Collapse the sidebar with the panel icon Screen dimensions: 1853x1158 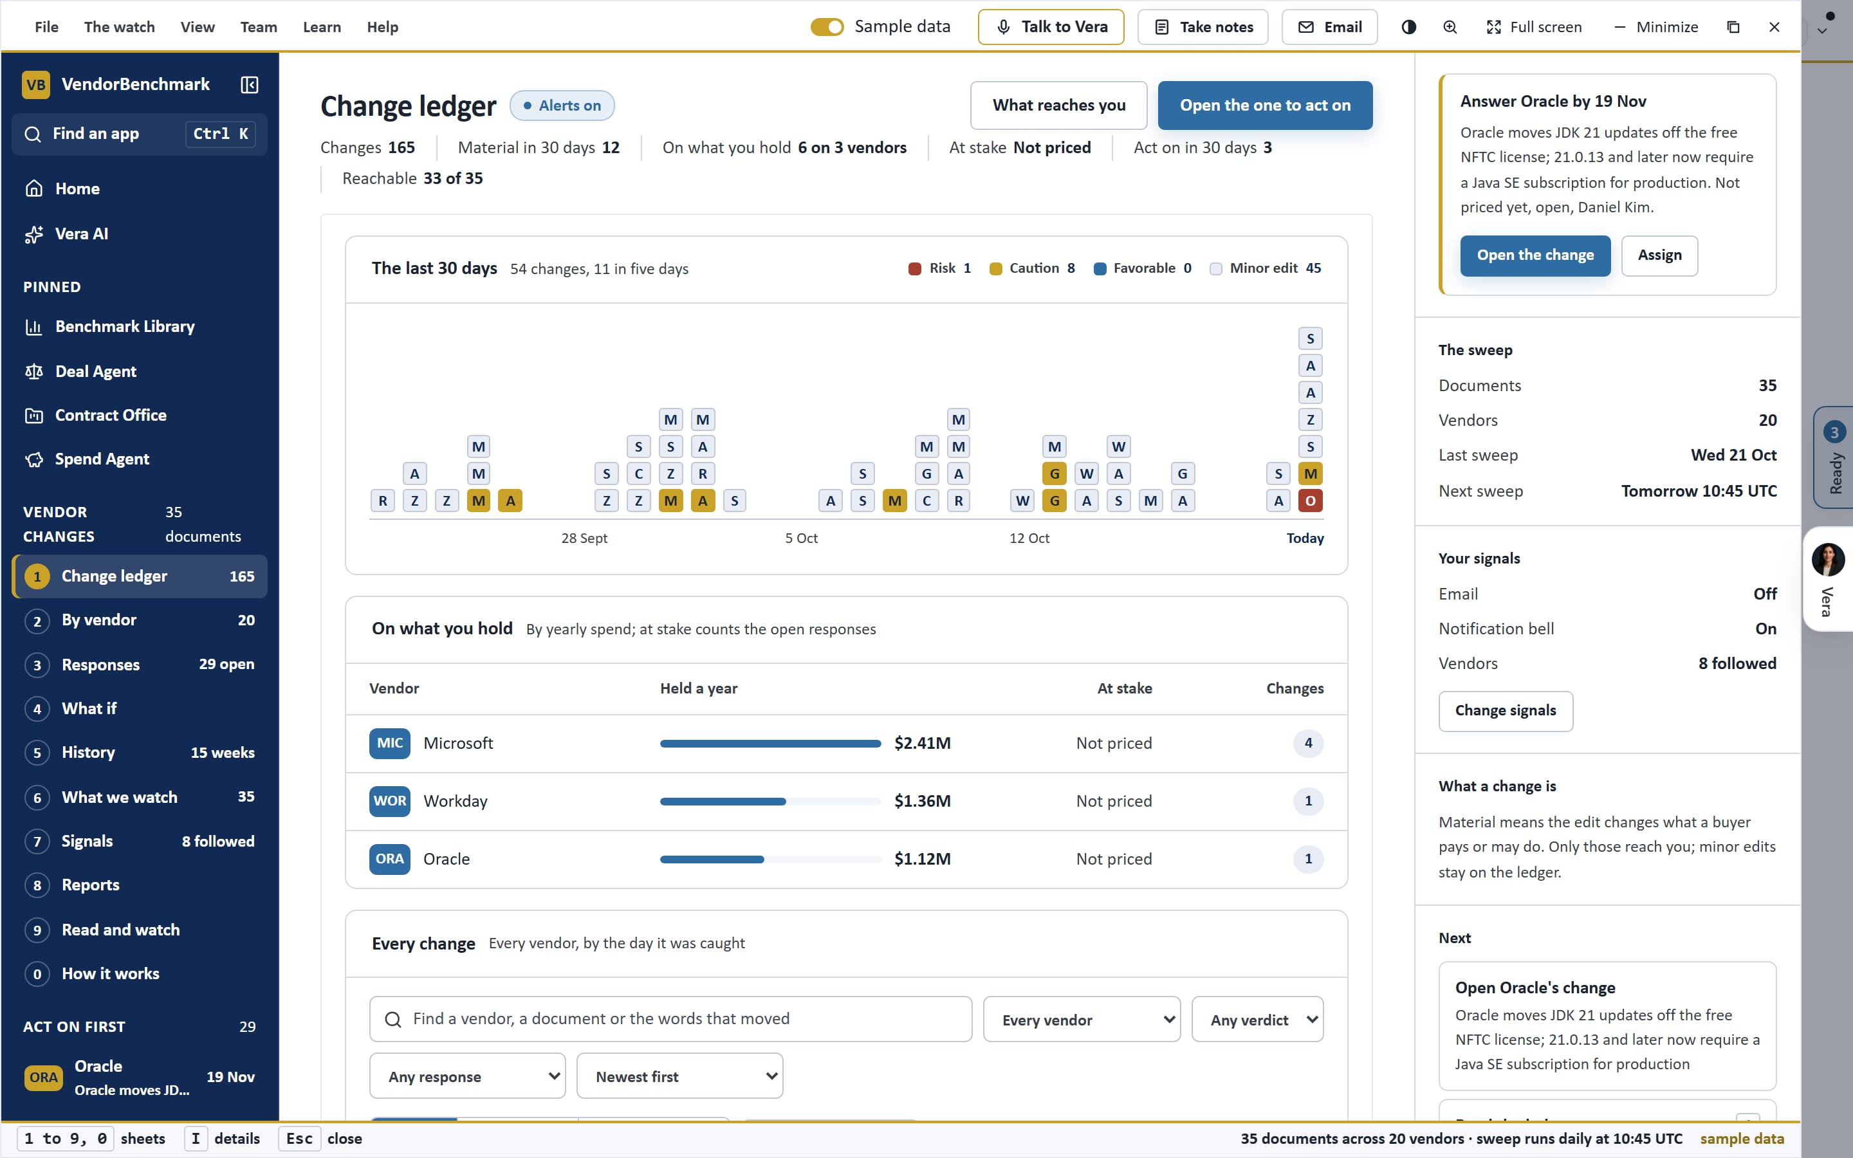click(249, 84)
